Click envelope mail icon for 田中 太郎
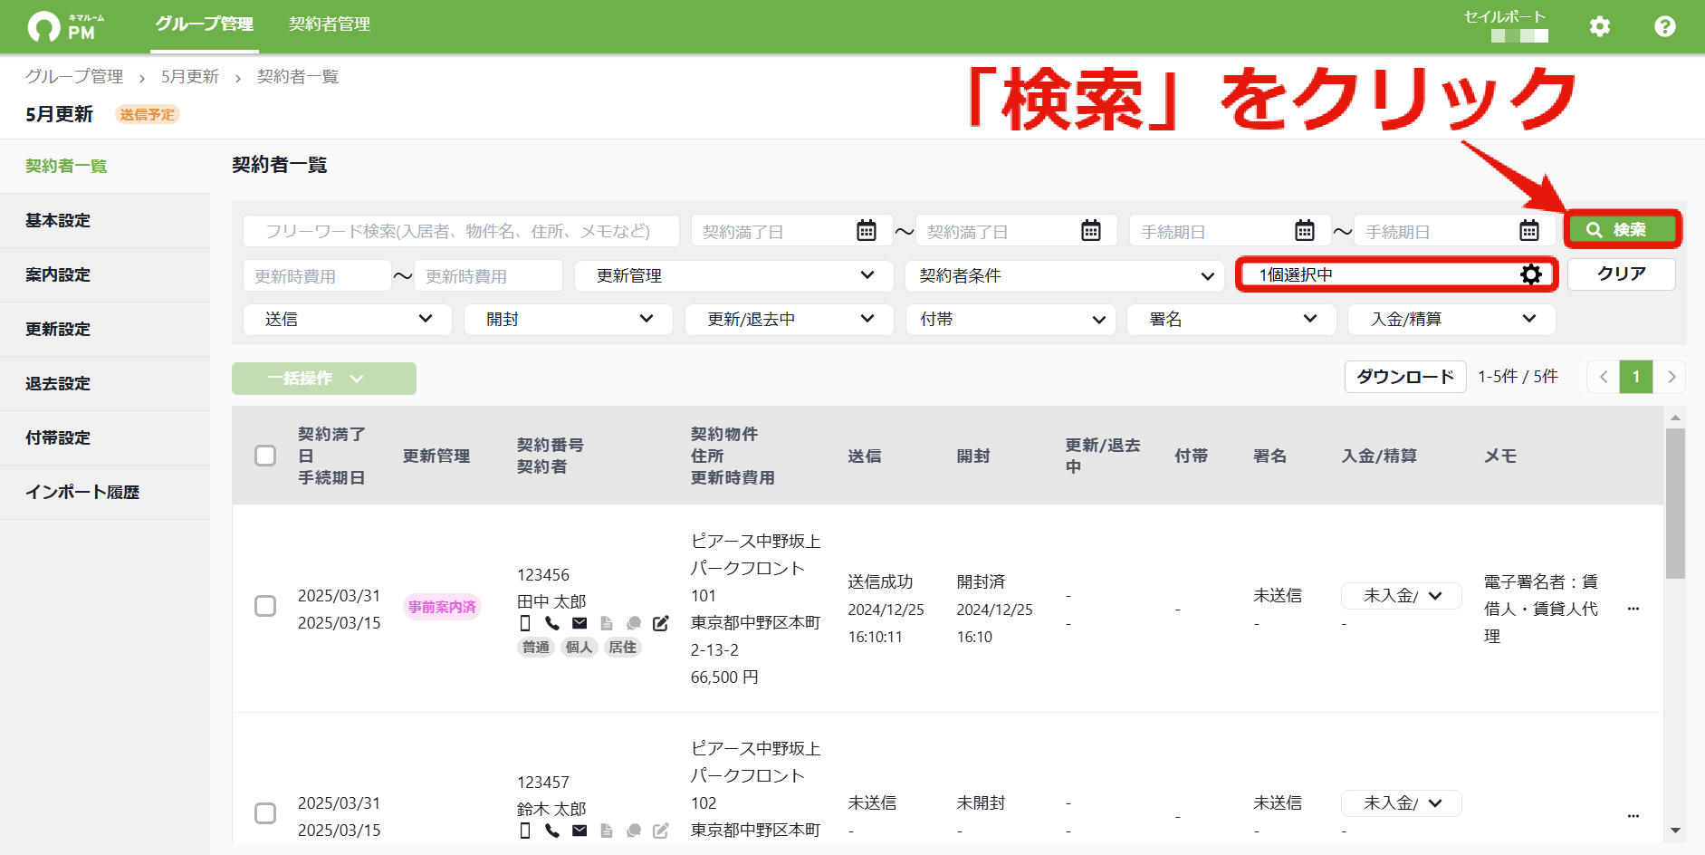This screenshot has width=1705, height=855. coord(580,623)
